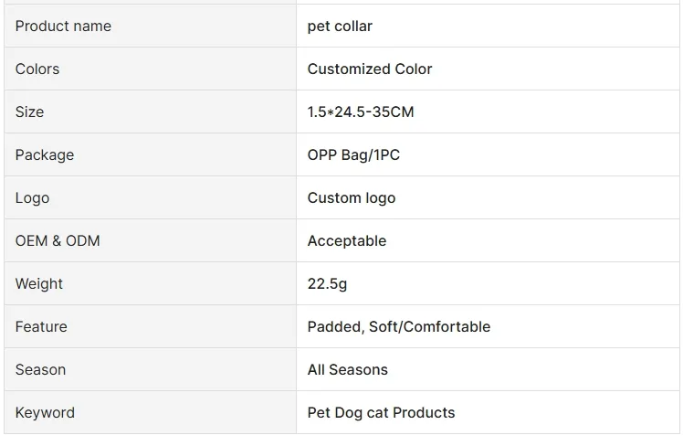The width and height of the screenshot is (683, 446).
Task: Click the "Weight" row label
Action: (40, 283)
